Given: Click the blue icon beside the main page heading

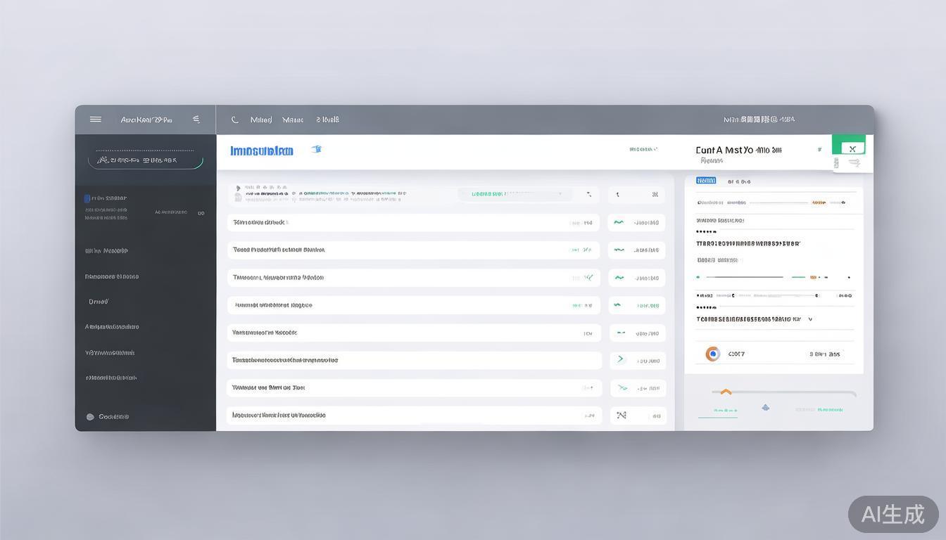Looking at the screenshot, I should 317,149.
